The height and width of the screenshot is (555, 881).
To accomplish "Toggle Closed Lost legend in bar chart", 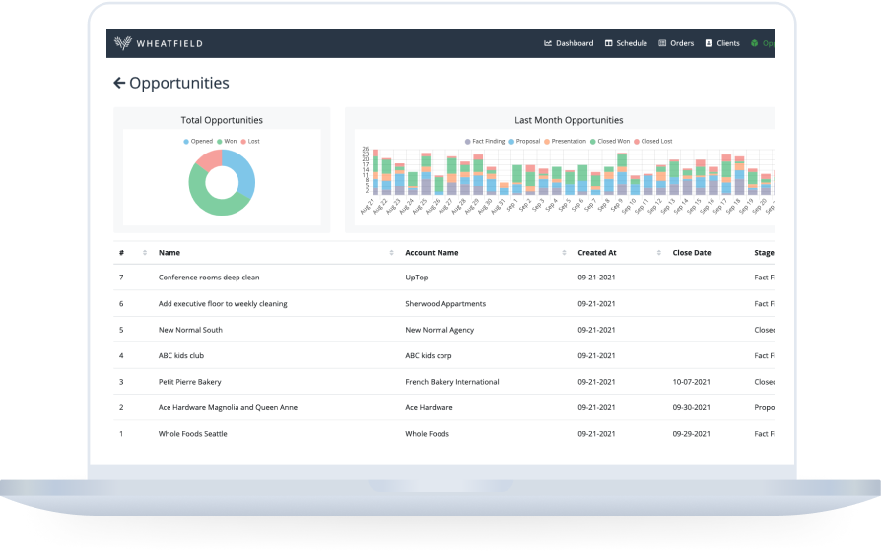I will tap(653, 142).
